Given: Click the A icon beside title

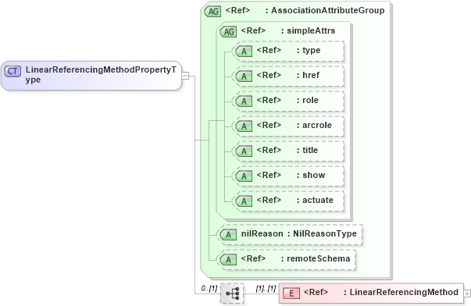Looking at the screenshot, I should [x=244, y=151].
